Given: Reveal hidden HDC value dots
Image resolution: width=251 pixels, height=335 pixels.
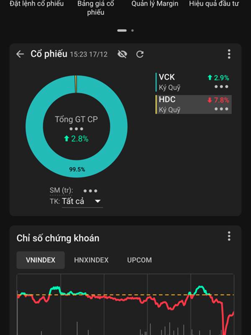Looking at the screenshot, I should (221, 109).
